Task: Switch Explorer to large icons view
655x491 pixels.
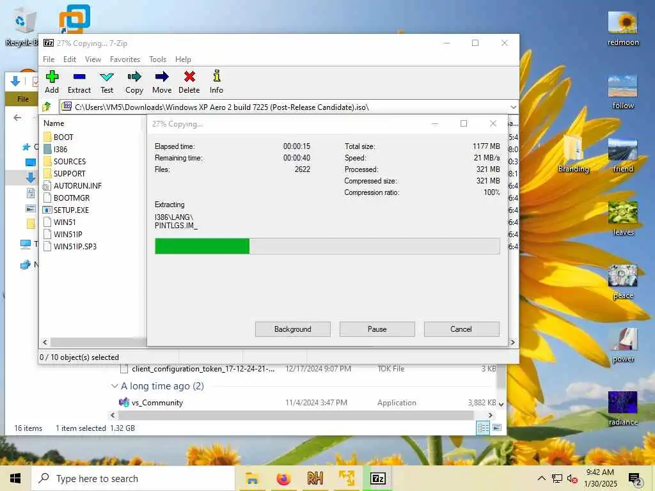Action: pyautogui.click(x=496, y=428)
